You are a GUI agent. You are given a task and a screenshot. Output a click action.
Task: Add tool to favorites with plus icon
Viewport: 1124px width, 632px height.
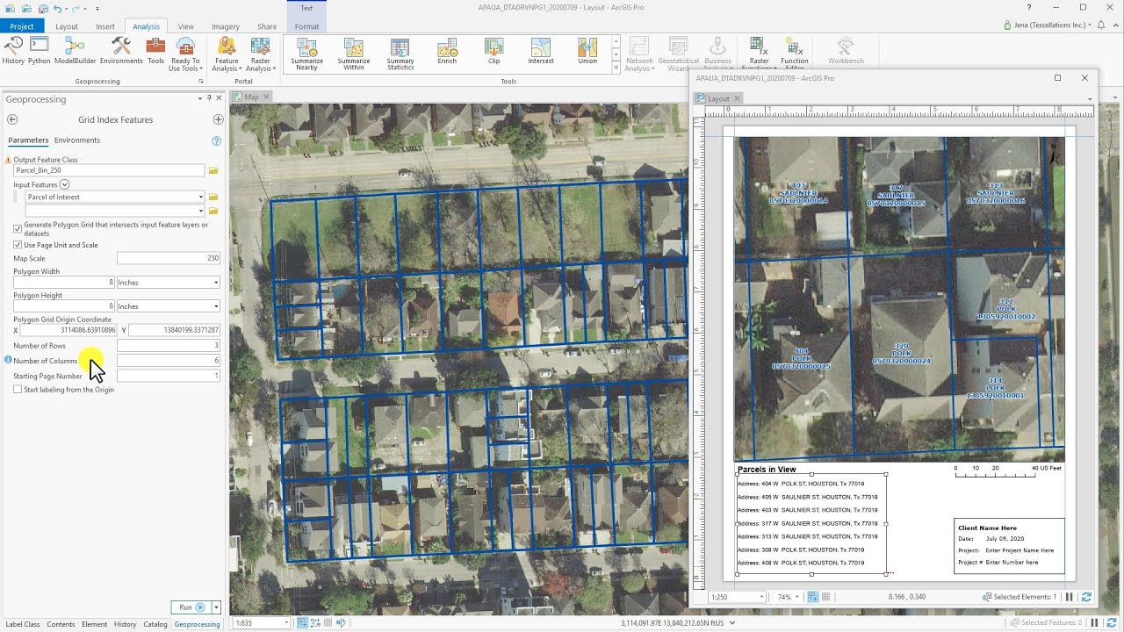click(218, 119)
